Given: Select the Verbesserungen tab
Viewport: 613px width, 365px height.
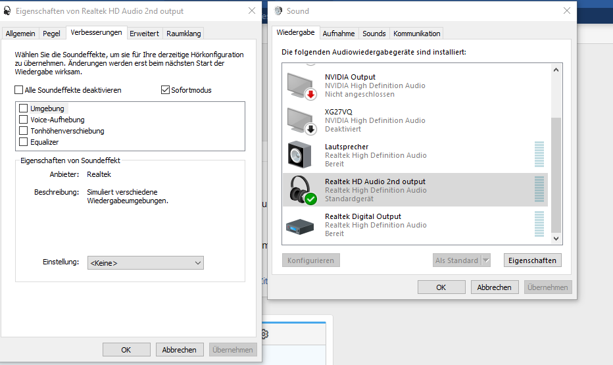Looking at the screenshot, I should 96,32.
